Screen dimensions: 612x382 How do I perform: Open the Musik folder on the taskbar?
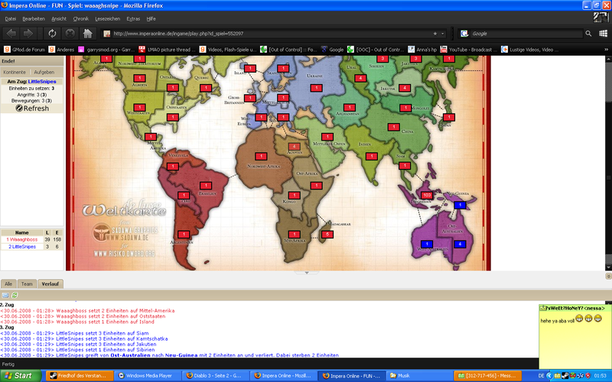point(419,376)
